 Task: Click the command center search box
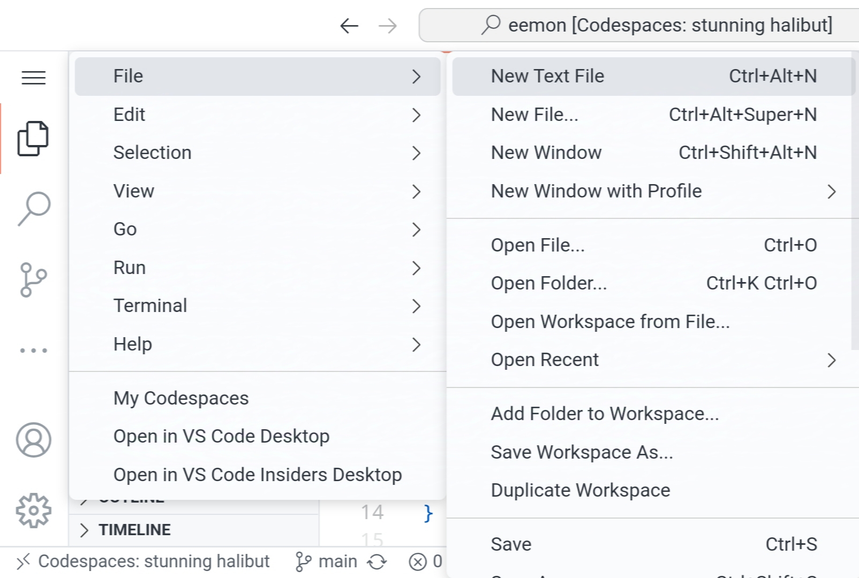[x=643, y=25]
